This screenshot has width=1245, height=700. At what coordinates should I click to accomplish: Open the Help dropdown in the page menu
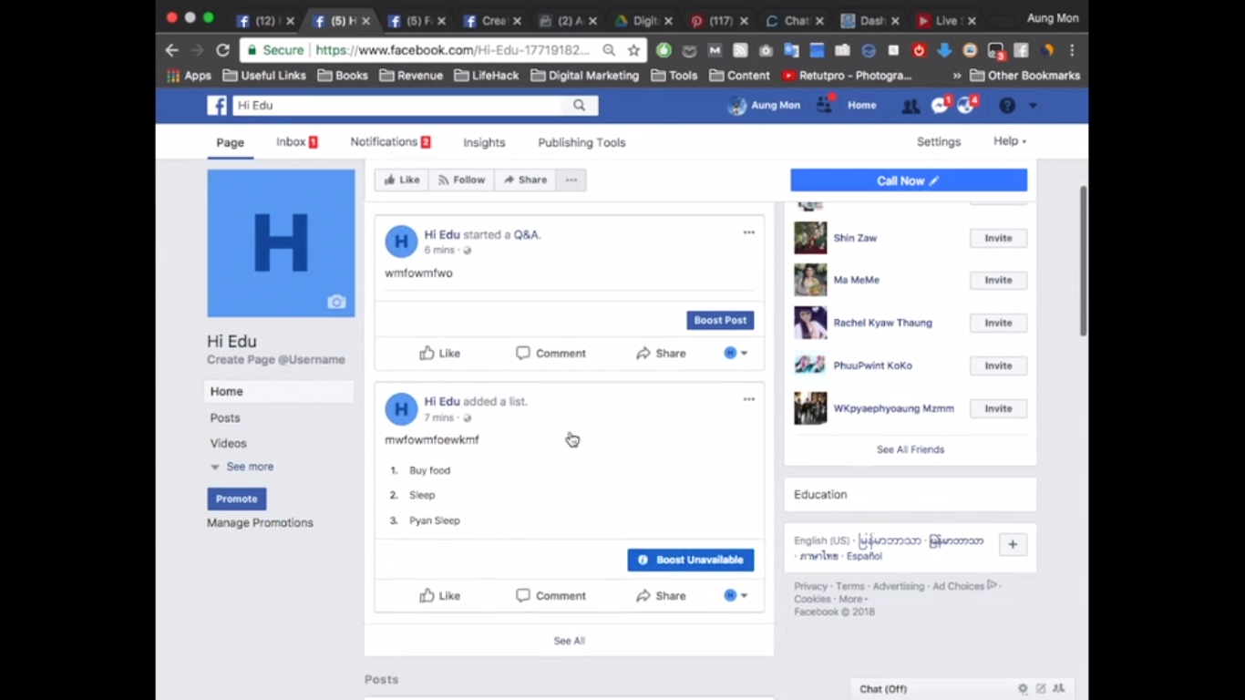click(x=1010, y=141)
